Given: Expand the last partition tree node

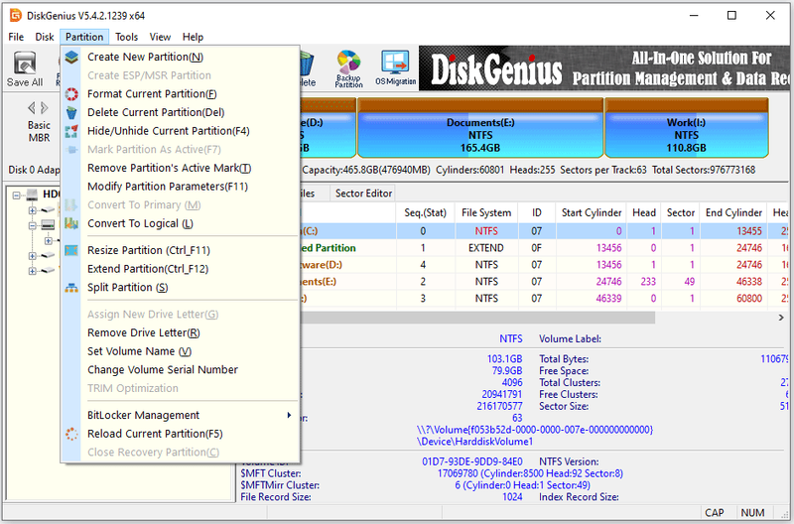Looking at the screenshot, I should (32, 271).
